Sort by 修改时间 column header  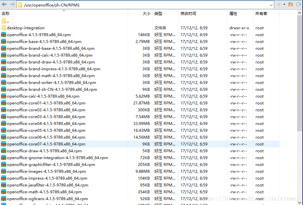coord(188,14)
